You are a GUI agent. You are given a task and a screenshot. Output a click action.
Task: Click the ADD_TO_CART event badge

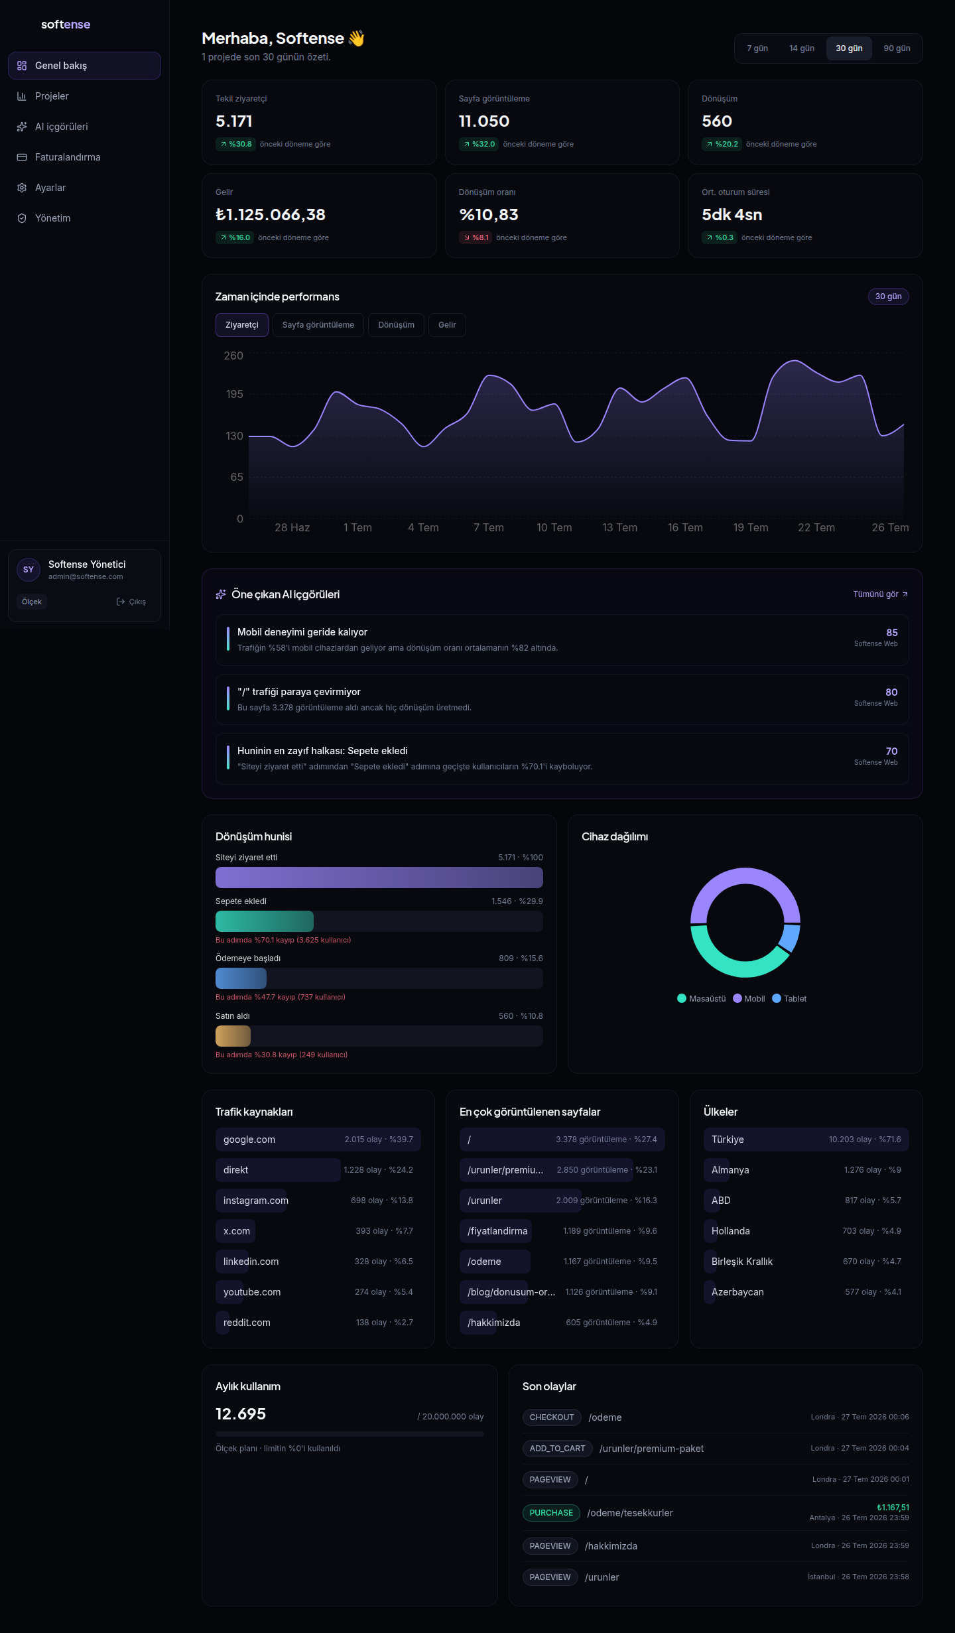(558, 1449)
